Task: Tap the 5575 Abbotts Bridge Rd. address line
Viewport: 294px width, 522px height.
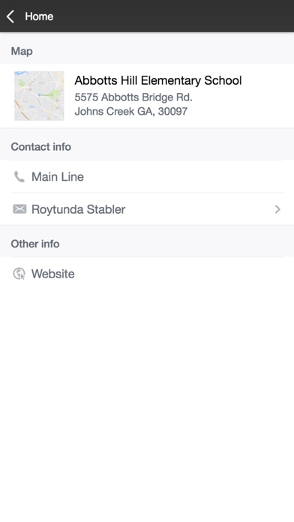Action: pos(133,97)
